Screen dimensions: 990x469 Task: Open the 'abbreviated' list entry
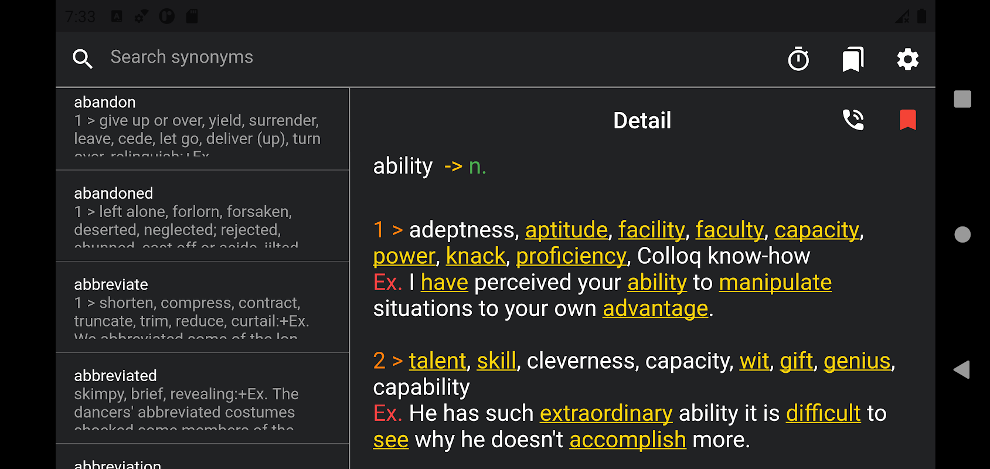pos(202,399)
